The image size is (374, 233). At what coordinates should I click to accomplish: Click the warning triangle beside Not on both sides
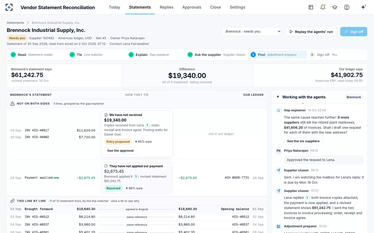pos(12,104)
